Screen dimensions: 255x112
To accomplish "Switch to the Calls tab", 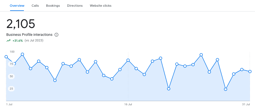I will [35, 6].
